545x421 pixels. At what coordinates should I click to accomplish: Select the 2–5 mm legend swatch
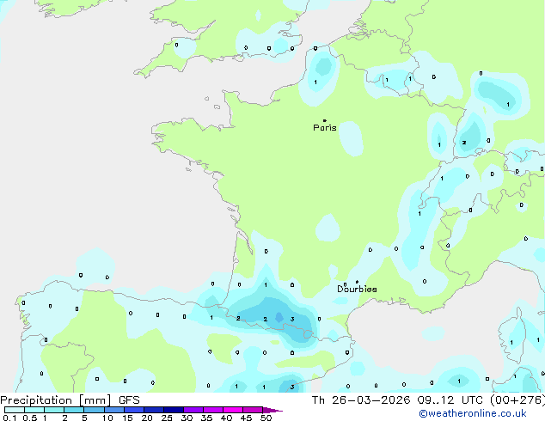coord(75,410)
